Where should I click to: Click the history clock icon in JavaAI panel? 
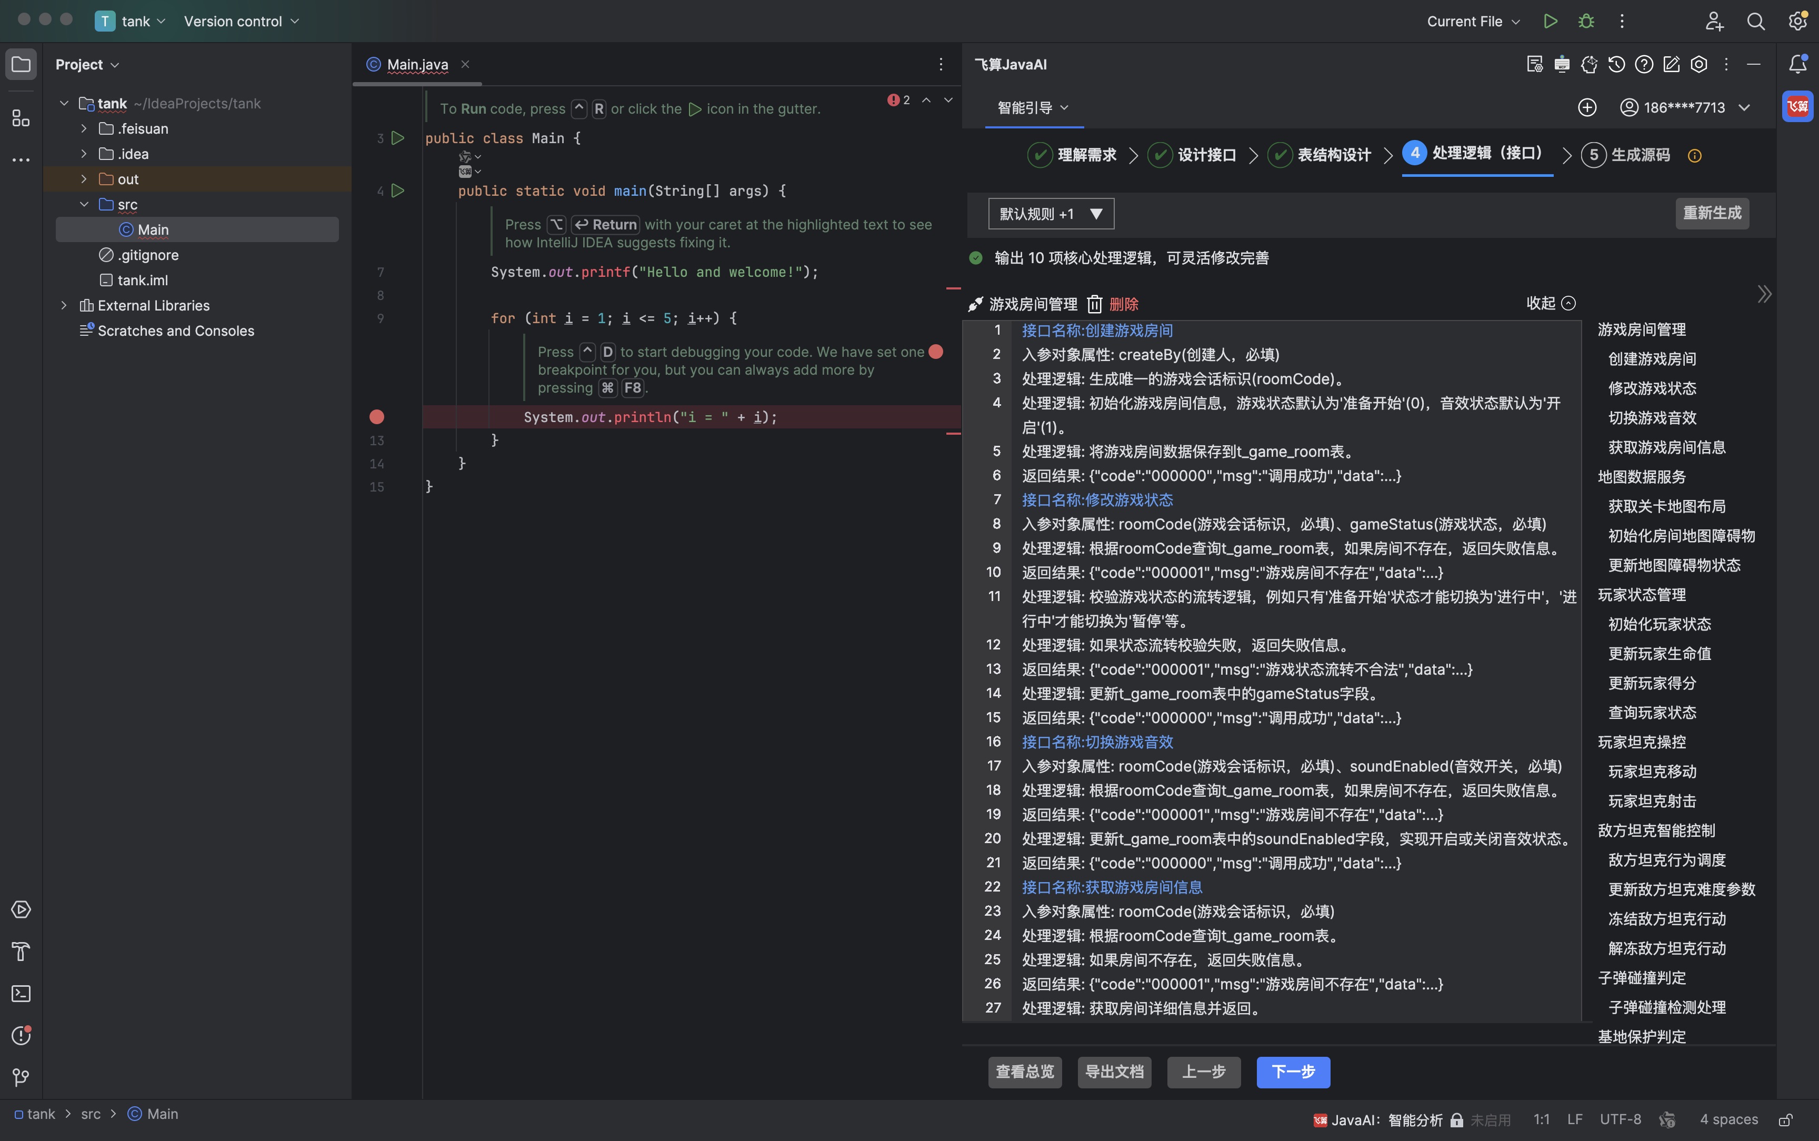tap(1616, 64)
